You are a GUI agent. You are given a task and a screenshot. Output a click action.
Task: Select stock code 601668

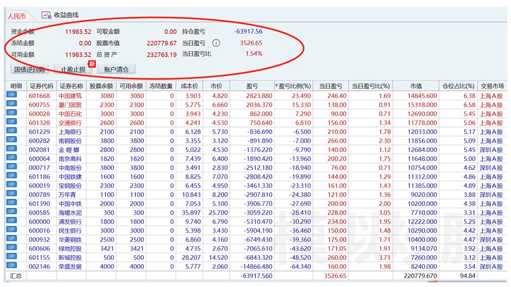pyautogui.click(x=39, y=96)
